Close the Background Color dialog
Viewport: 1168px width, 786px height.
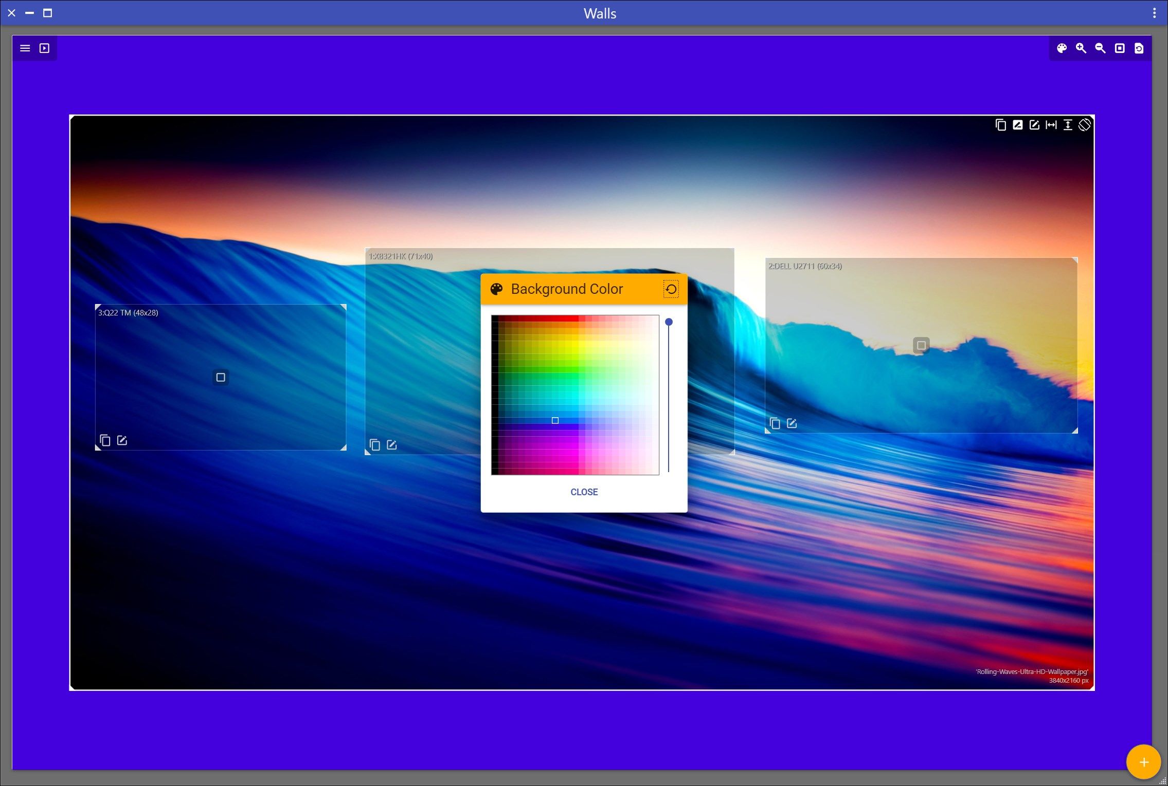pos(584,491)
